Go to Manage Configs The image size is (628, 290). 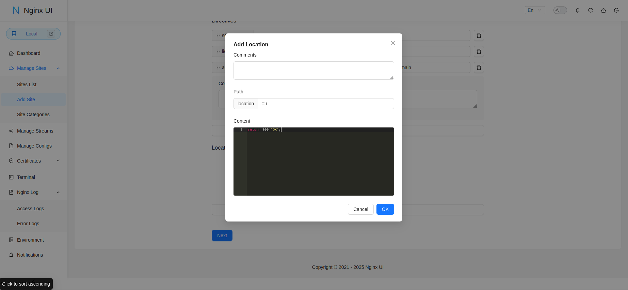[x=33, y=146]
